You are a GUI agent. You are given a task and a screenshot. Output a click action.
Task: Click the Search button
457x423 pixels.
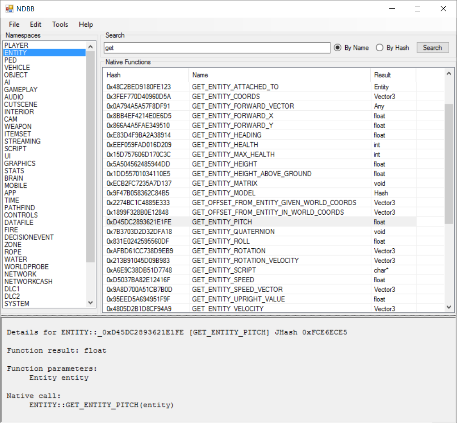click(x=432, y=48)
